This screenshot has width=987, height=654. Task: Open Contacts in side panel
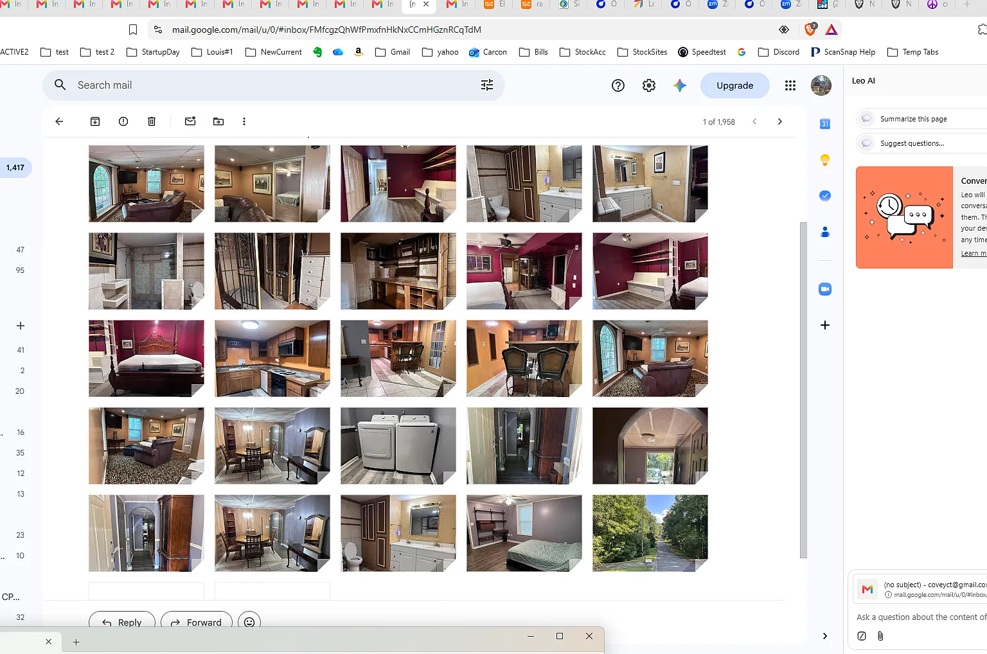pos(825,232)
